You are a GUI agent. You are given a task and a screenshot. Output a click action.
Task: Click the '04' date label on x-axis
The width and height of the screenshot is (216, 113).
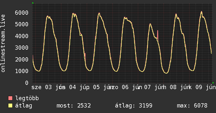[72, 87]
